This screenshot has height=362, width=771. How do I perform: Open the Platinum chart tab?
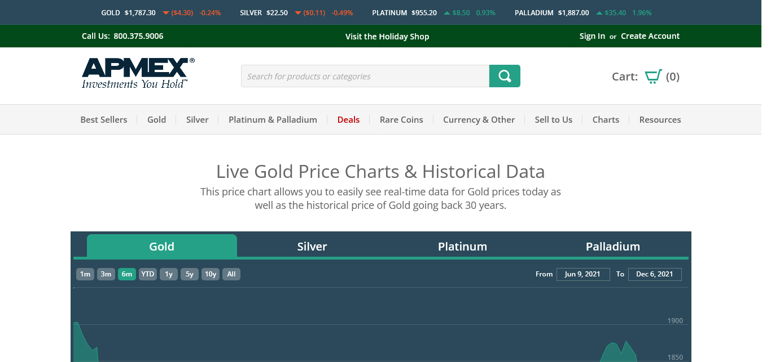[x=462, y=247]
